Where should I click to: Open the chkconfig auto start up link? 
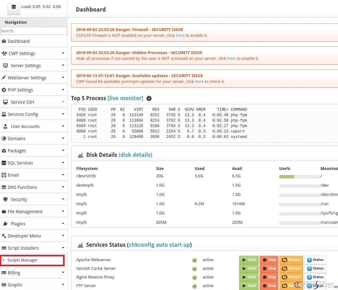pos(159,245)
